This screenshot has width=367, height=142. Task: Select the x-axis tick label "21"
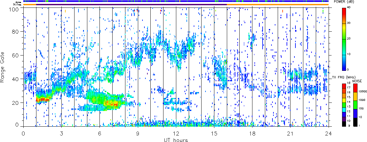[291, 134]
